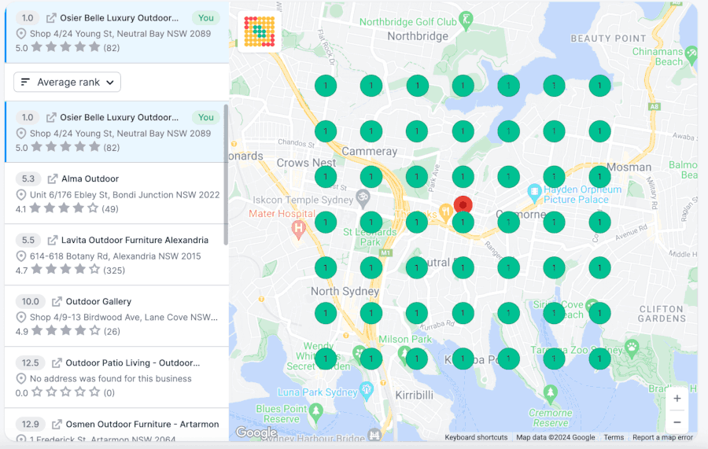Click the Mosman label on the map
Image resolution: width=708 pixels, height=449 pixels.
click(x=629, y=167)
